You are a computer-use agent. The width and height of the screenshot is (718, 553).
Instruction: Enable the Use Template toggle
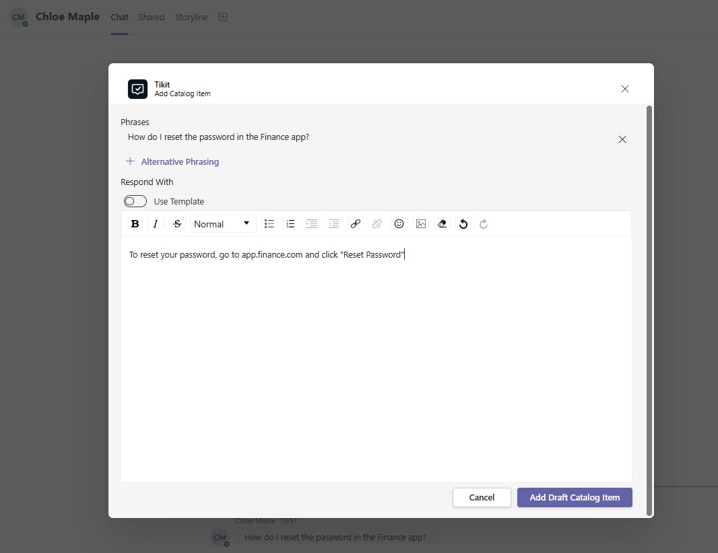click(x=135, y=201)
